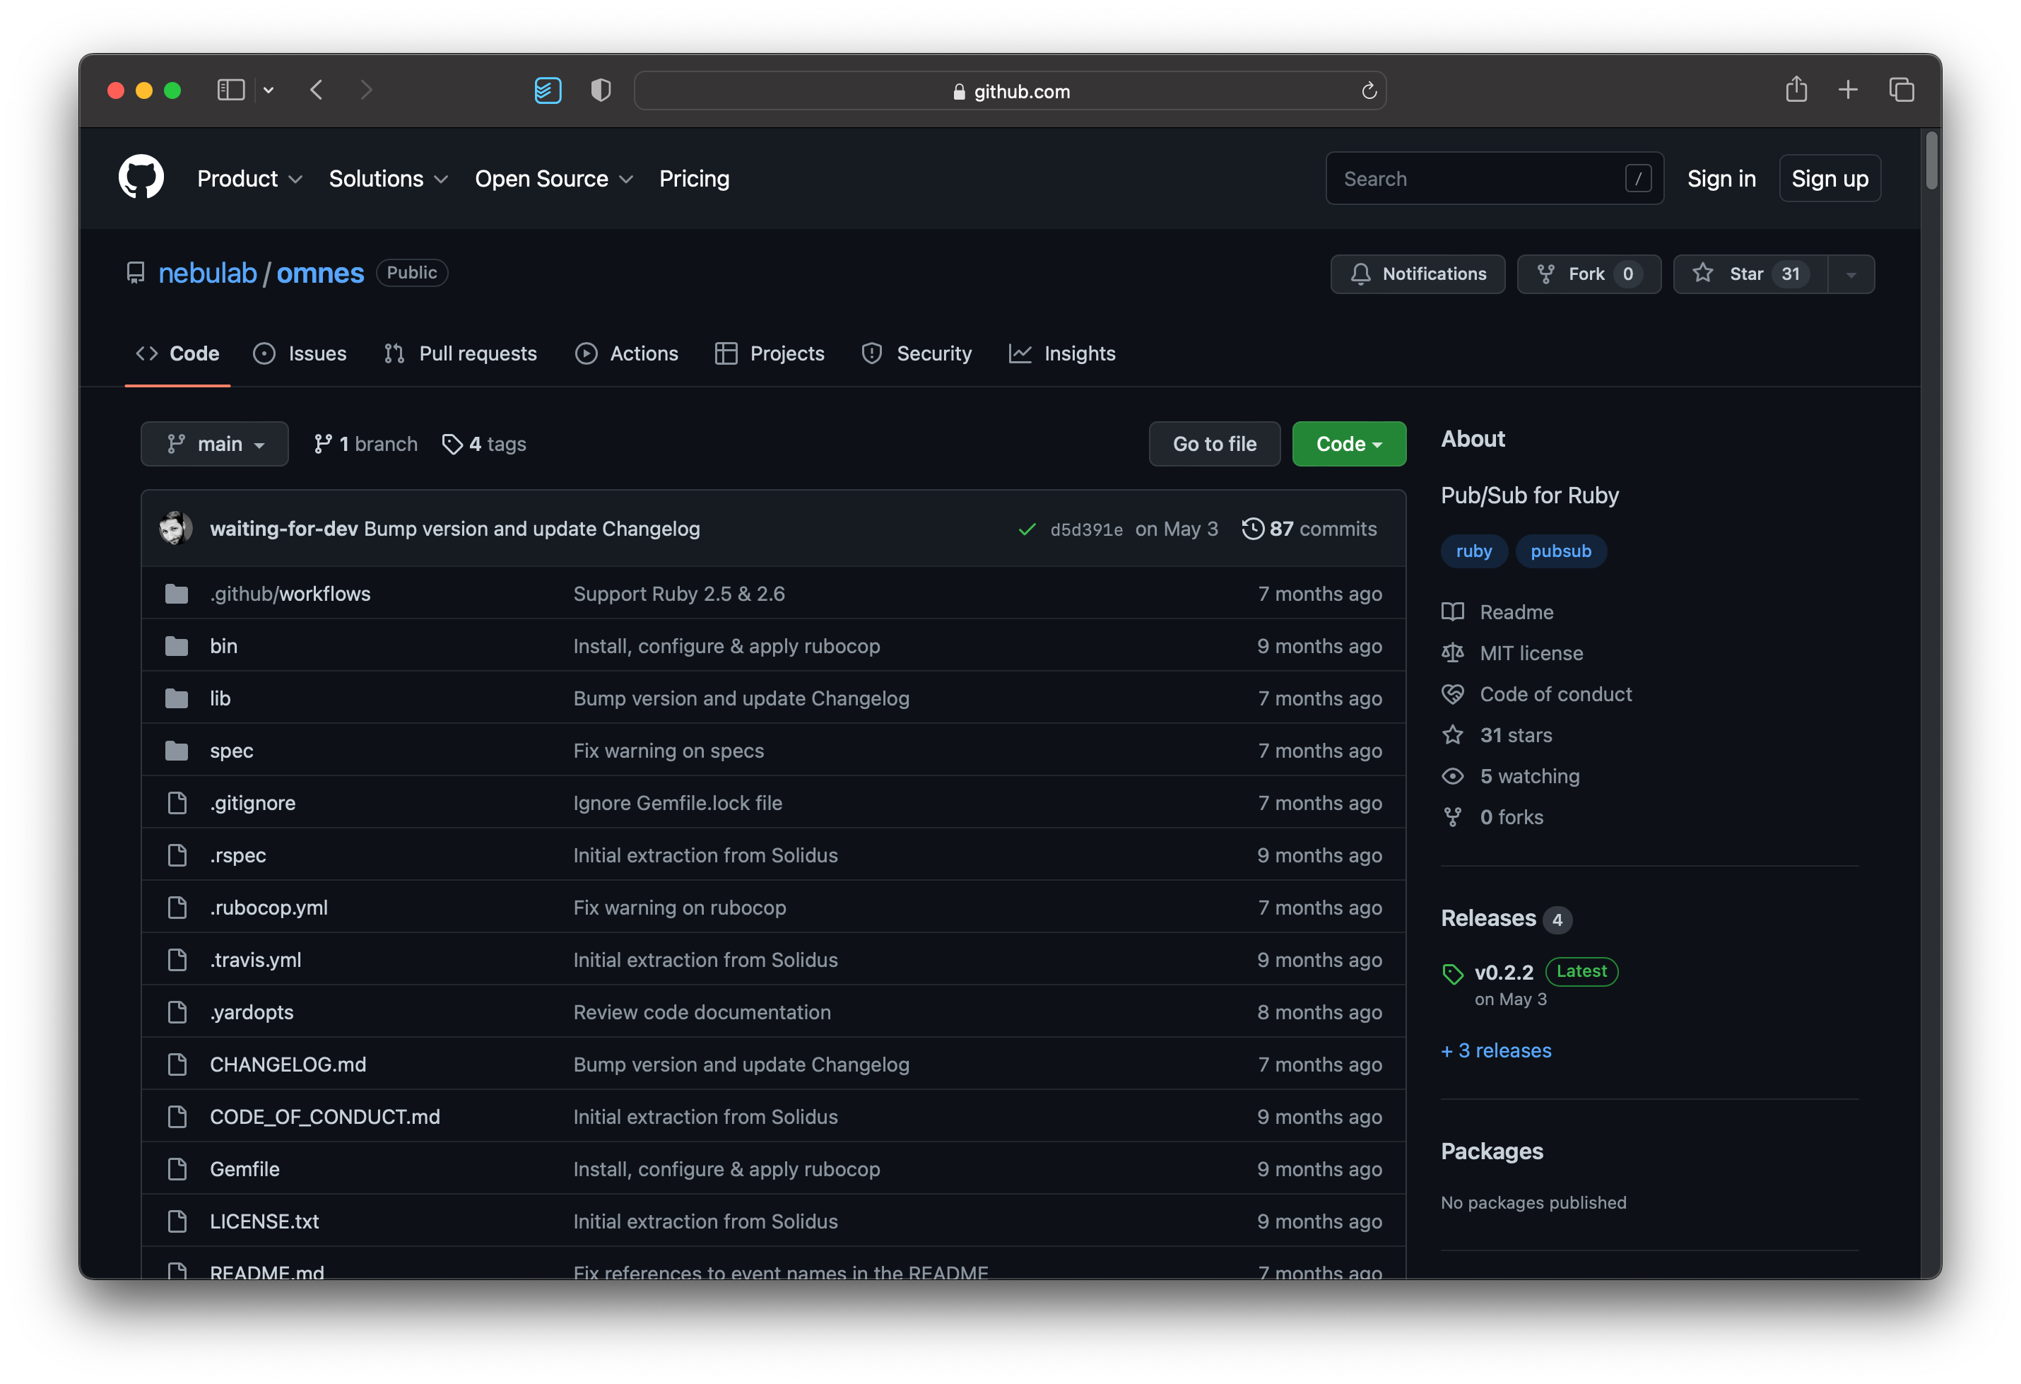Viewport: 2021px width, 1384px height.
Task: Click the Safari share icon
Action: point(1796,90)
